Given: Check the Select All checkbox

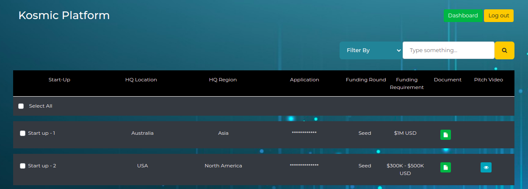Looking at the screenshot, I should coord(21,106).
